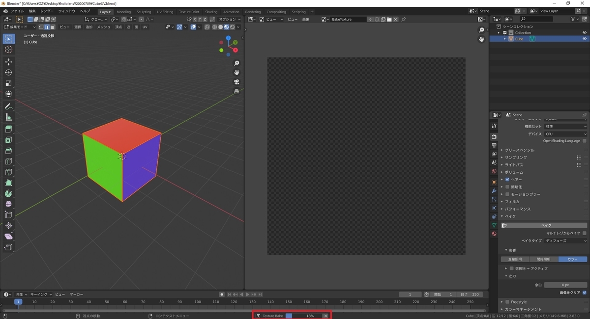Select the Poly Build tool

(x=8, y=183)
